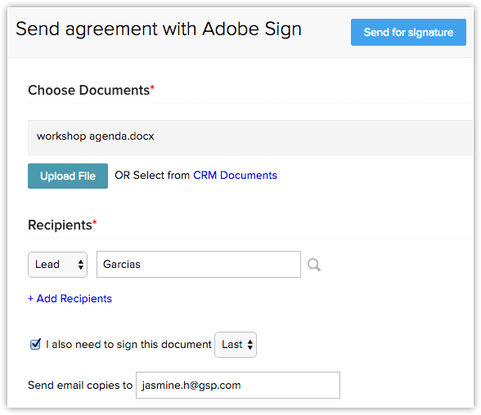
Task: Select the workshop agenda.docx document row
Action: click(250, 137)
